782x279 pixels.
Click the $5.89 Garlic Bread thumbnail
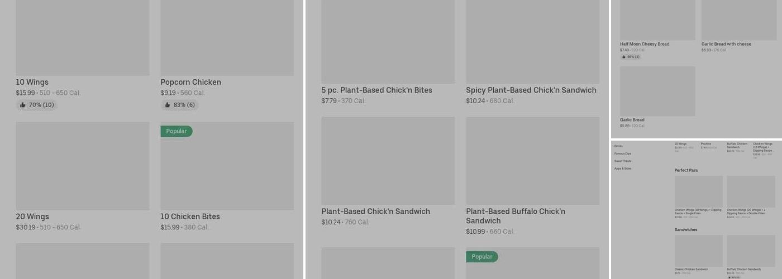[657, 91]
